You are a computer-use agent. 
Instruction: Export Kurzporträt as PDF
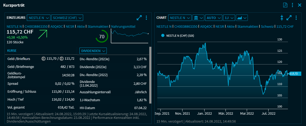[285, 5]
